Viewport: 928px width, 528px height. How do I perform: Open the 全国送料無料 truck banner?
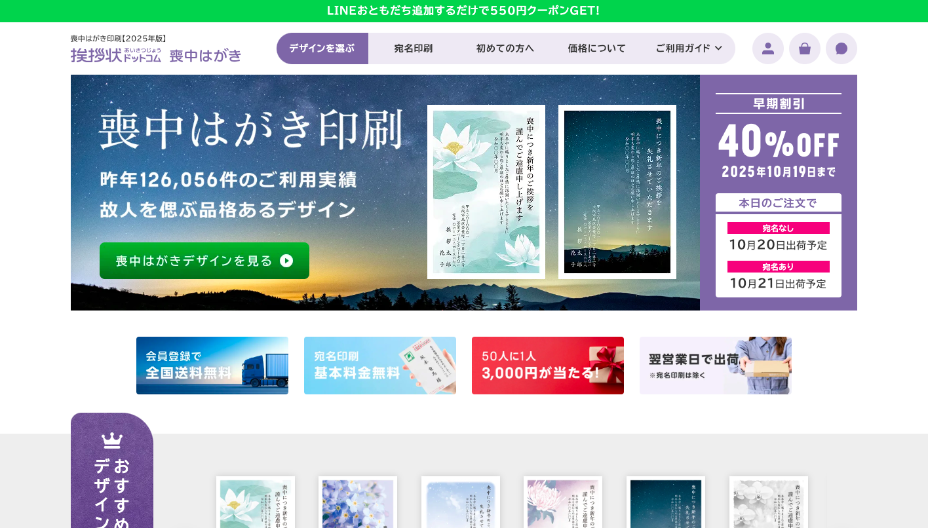tap(212, 366)
